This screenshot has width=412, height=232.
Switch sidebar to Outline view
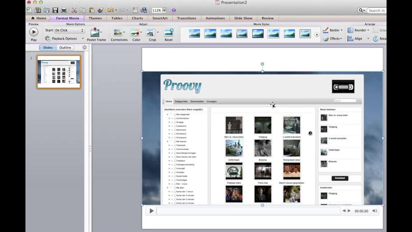65,47
